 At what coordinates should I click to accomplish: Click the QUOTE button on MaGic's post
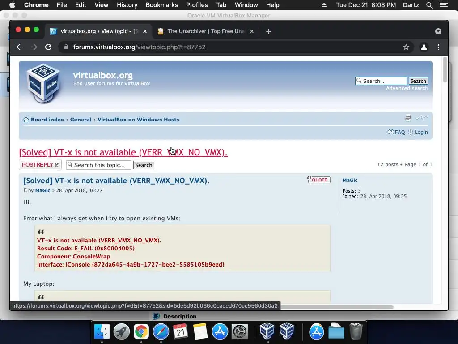(318, 180)
